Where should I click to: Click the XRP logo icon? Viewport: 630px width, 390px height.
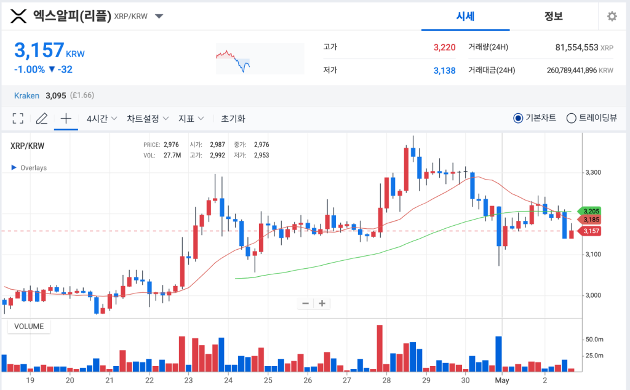tap(18, 16)
